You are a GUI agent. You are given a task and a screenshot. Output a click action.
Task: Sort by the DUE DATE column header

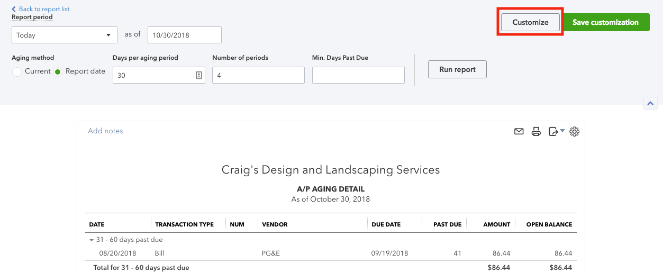coord(386,224)
